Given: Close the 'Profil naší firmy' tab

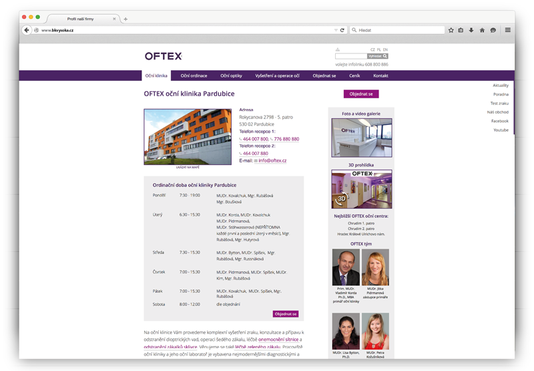Looking at the screenshot, I should click(114, 19).
